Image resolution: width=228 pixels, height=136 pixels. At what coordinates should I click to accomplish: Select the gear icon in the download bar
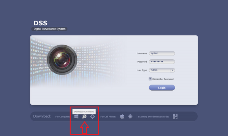(92, 116)
